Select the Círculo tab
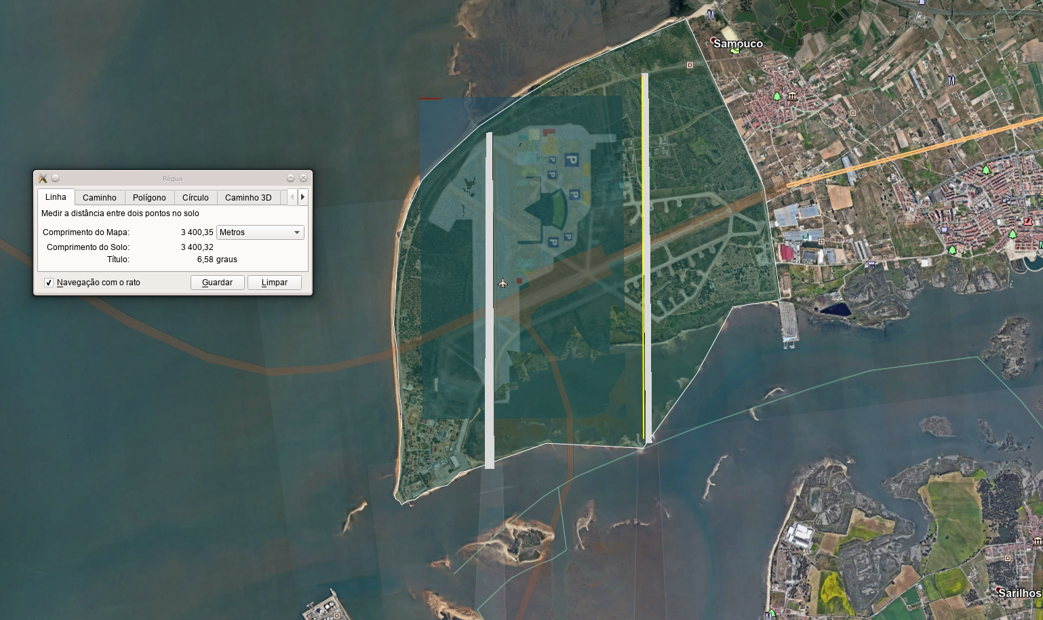Screen dimensions: 1043x620 pos(195,198)
